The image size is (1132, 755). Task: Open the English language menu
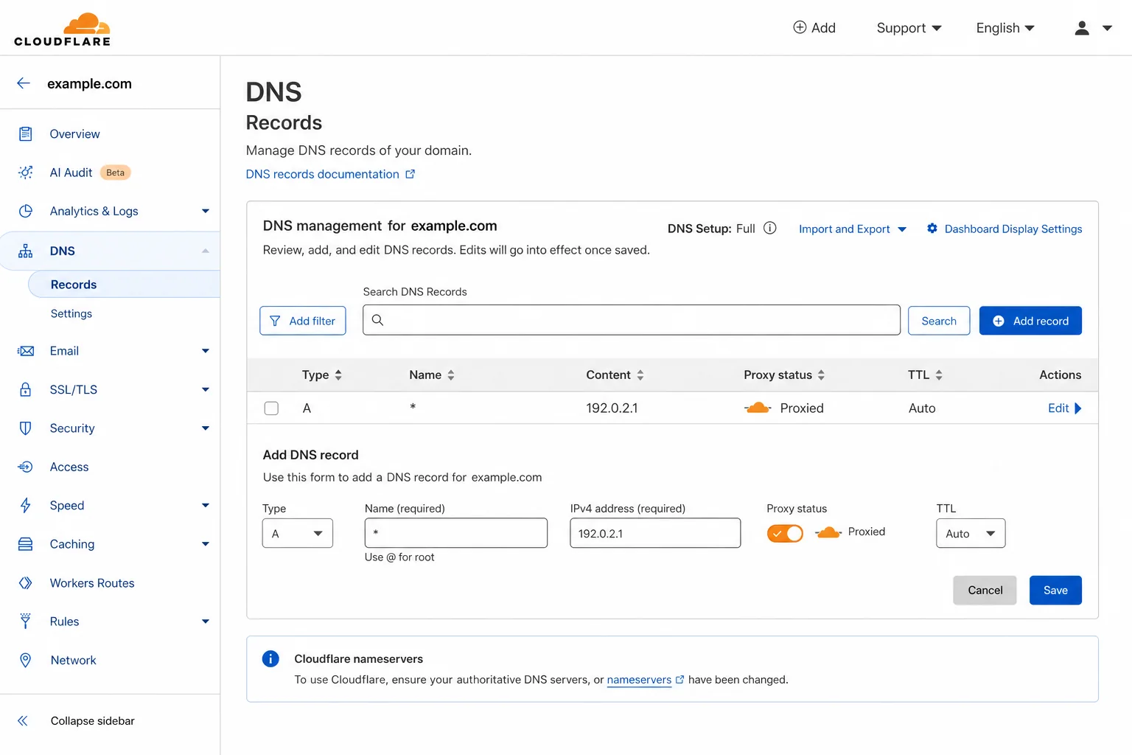tap(1005, 28)
